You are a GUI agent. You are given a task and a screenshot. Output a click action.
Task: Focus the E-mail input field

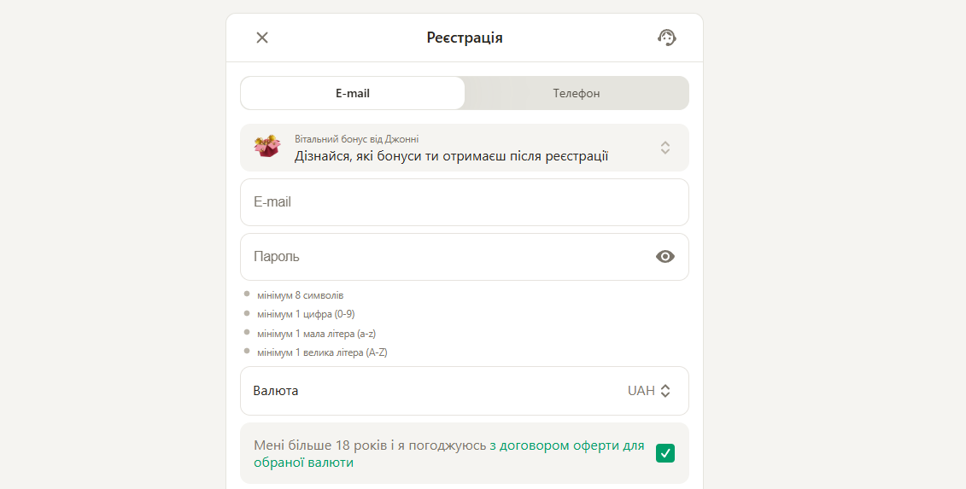coord(464,202)
